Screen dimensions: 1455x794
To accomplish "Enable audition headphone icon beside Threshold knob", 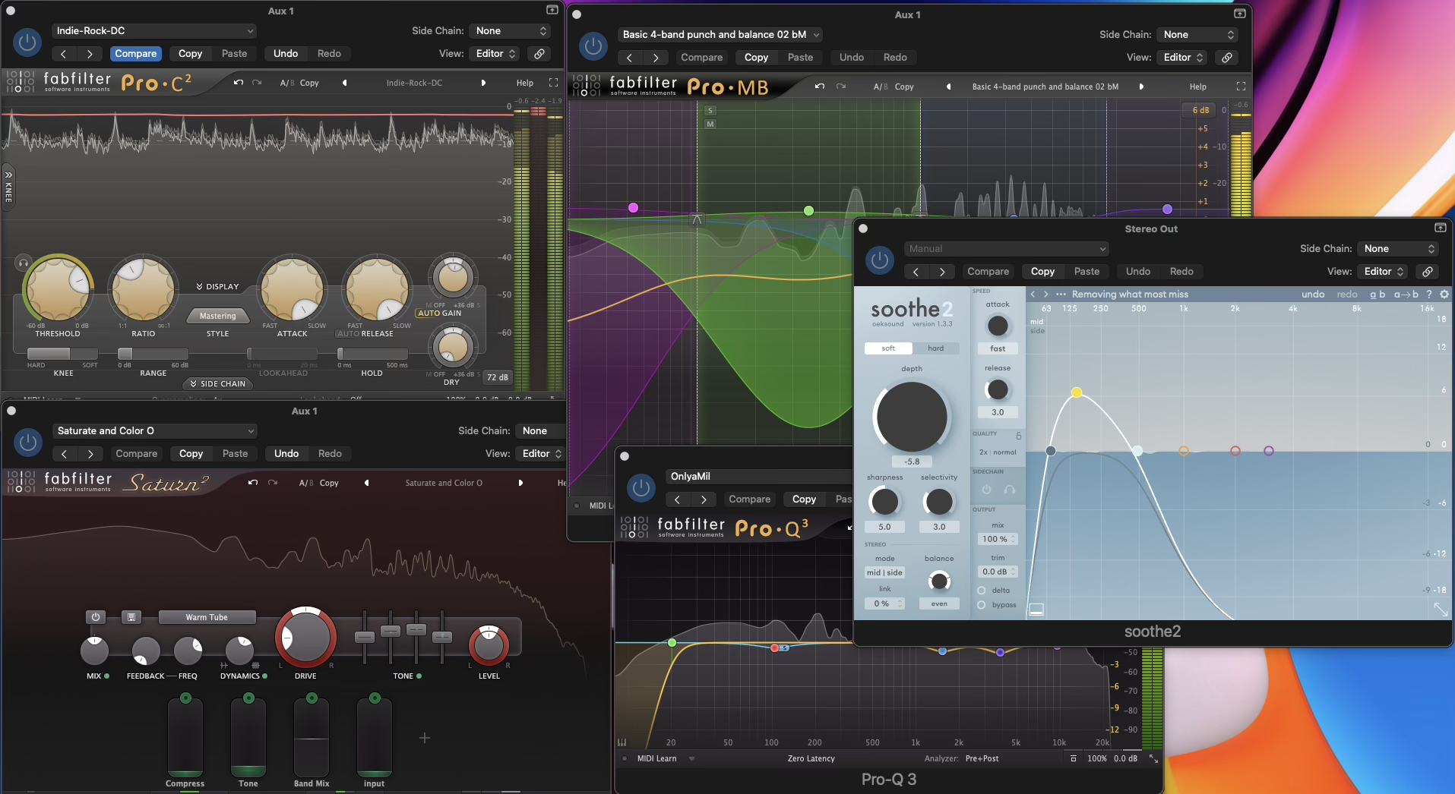I will pyautogui.click(x=24, y=263).
